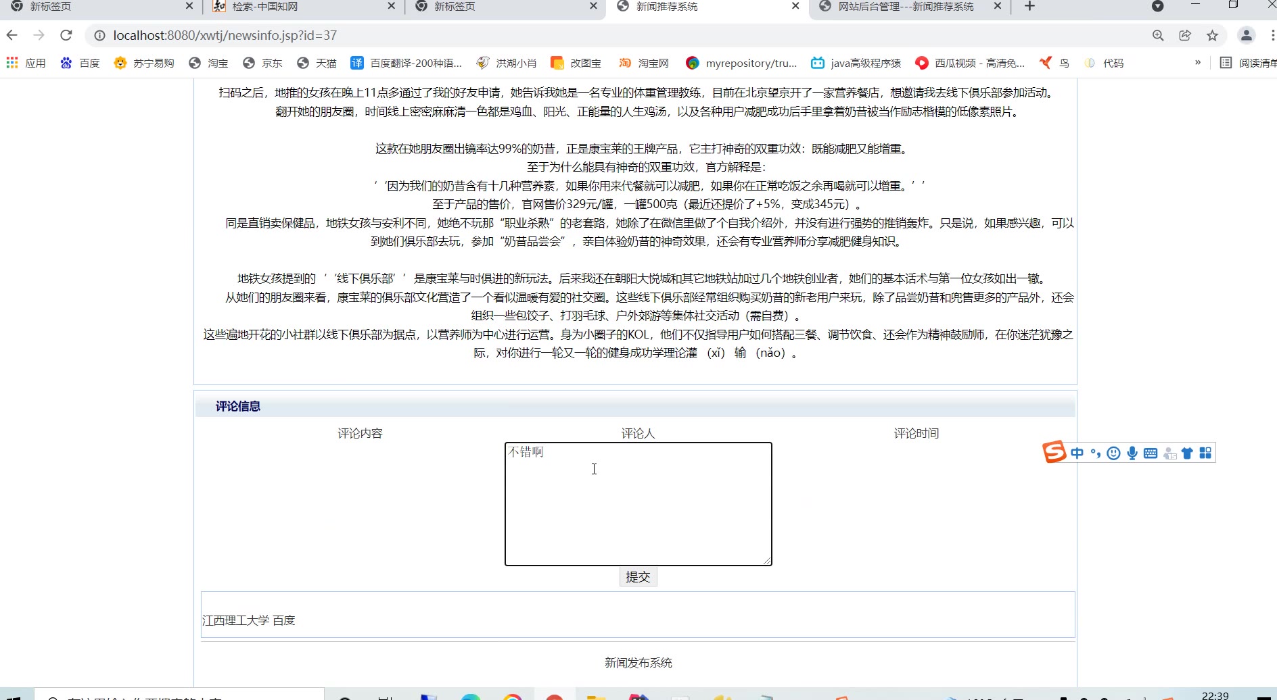This screenshot has height=700, width=1277.
Task: Expand more bookmarks chevron
Action: [1198, 62]
